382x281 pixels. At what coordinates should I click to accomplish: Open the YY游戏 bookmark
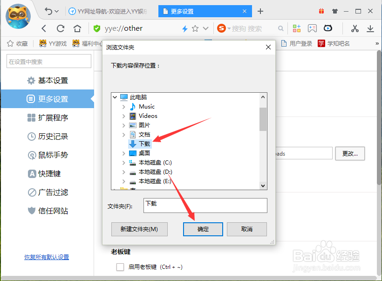click(53, 44)
